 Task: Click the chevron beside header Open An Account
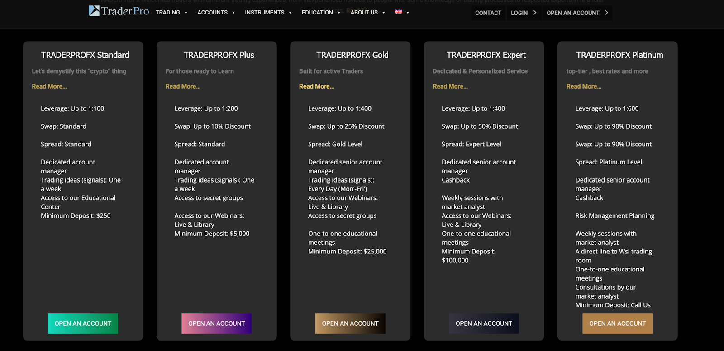coord(606,13)
